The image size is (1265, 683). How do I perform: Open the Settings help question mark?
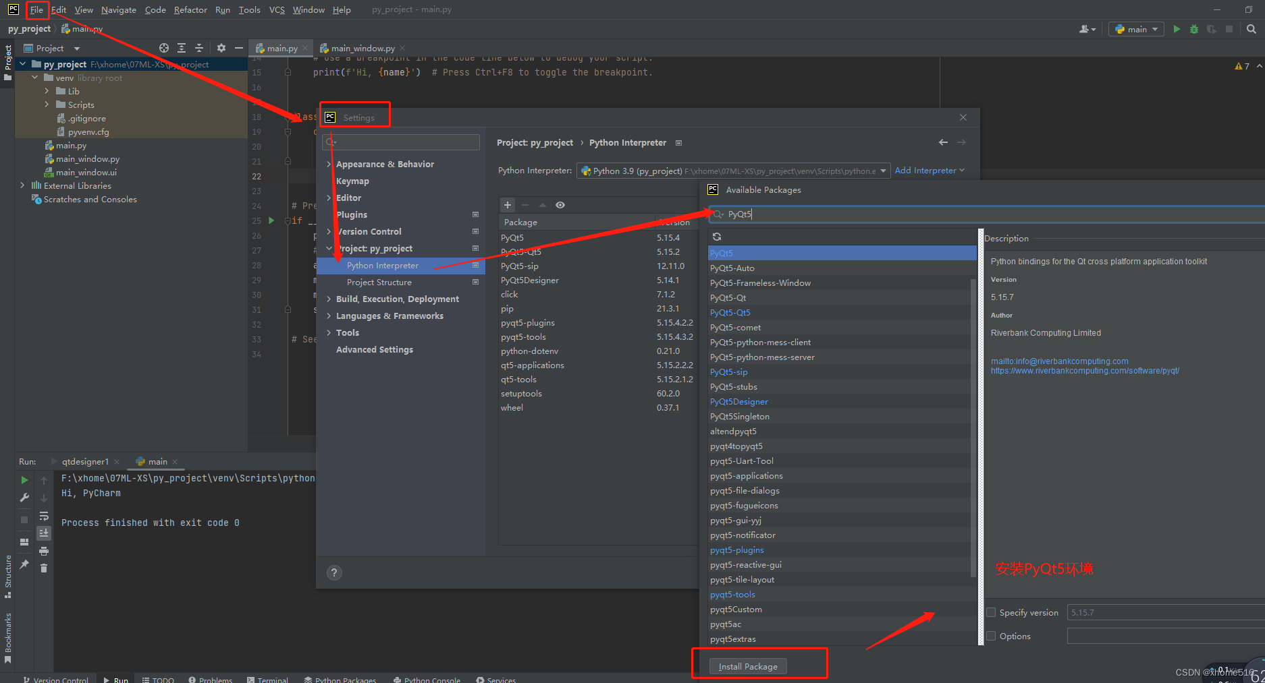(334, 572)
